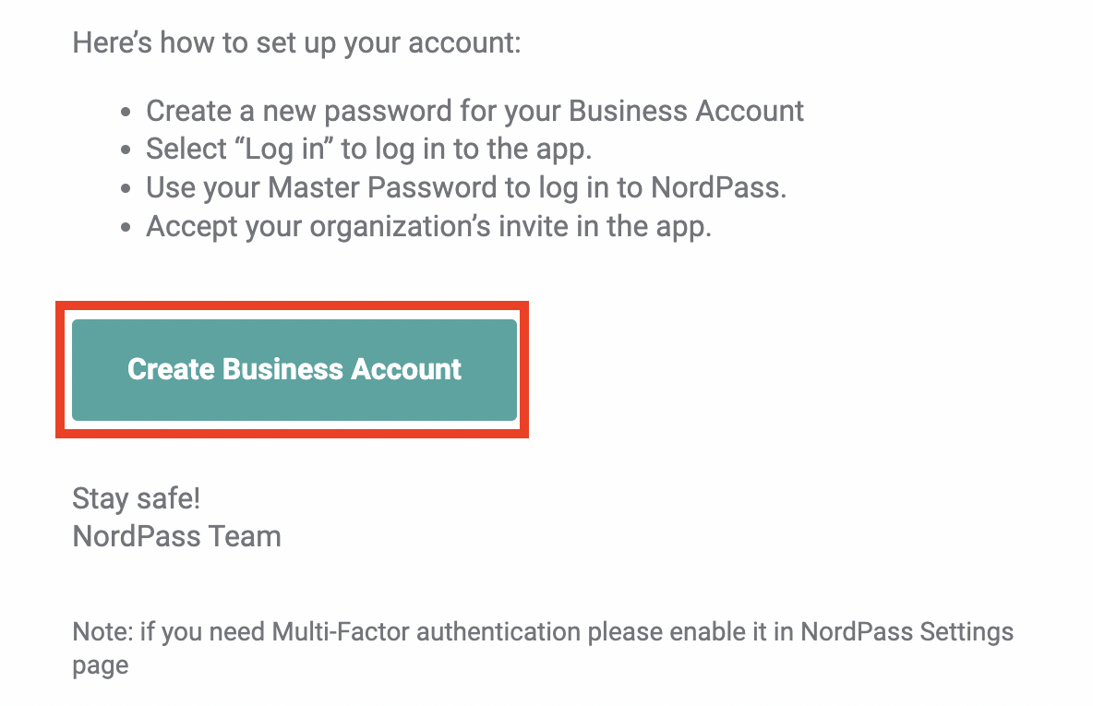Image resolution: width=1093 pixels, height=706 pixels.
Task: Click the bullet dot before "Use your Master Password"
Action: [126, 189]
